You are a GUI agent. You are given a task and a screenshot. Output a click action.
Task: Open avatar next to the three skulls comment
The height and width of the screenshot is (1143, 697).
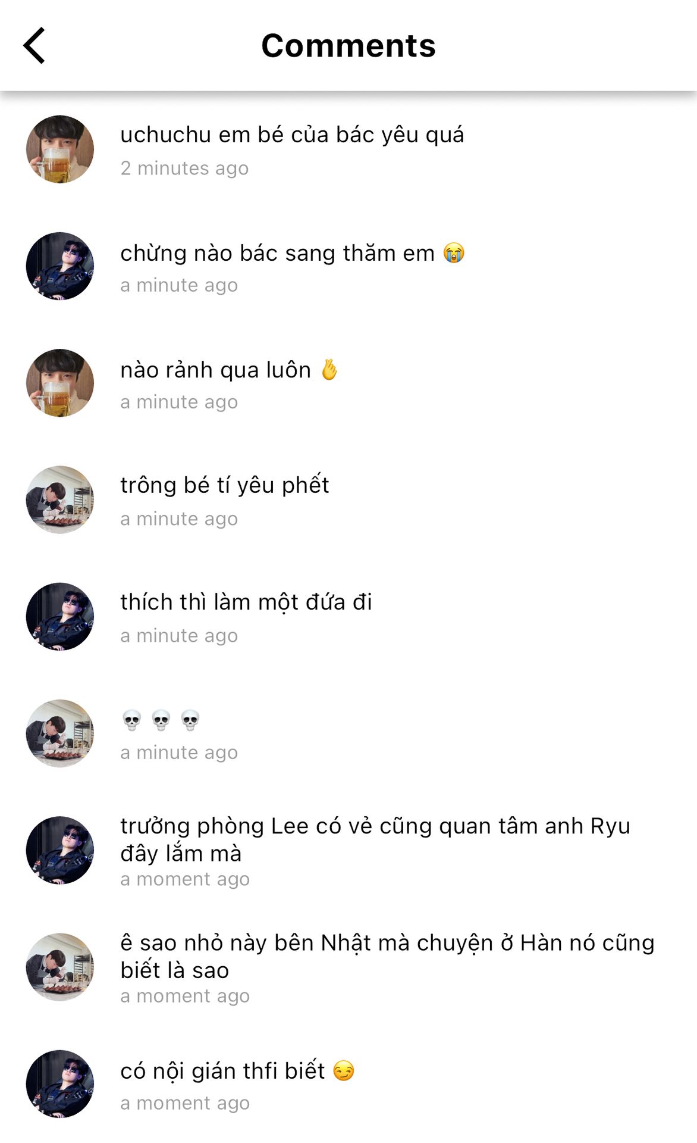click(60, 733)
